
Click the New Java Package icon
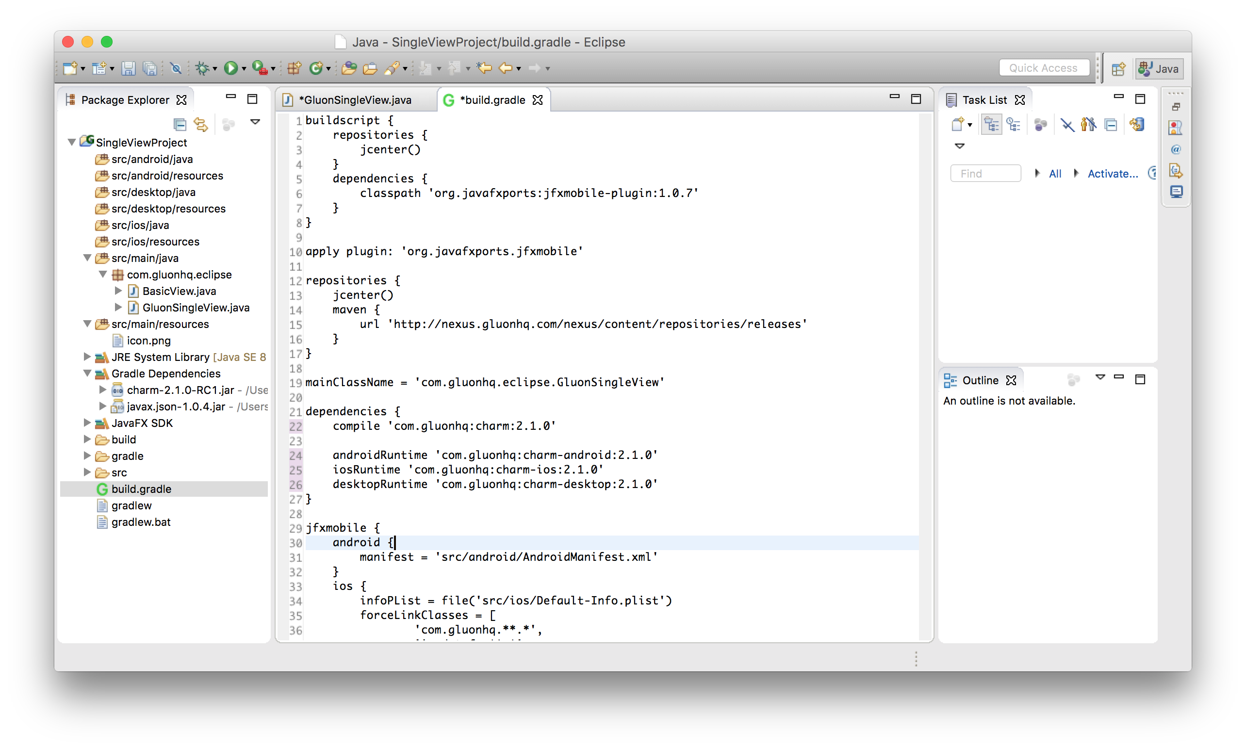294,67
